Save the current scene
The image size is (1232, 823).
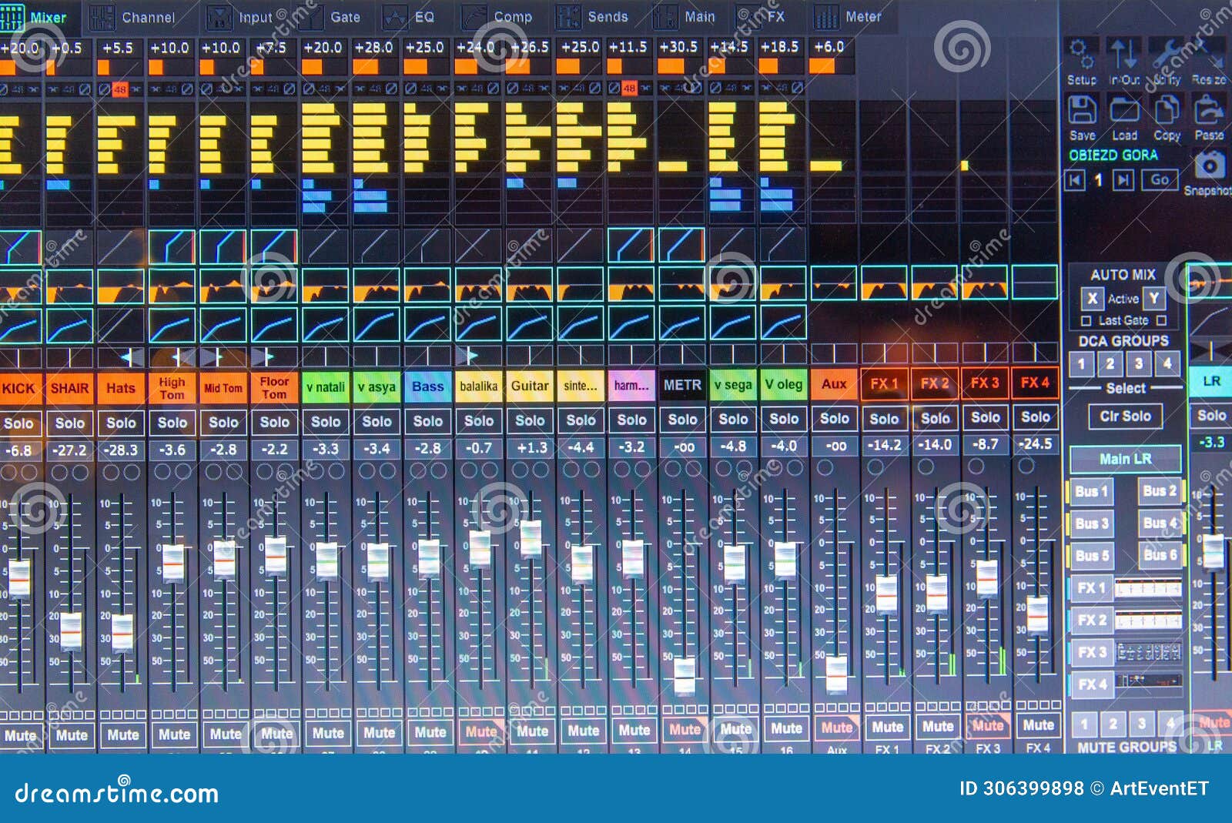click(x=1082, y=108)
